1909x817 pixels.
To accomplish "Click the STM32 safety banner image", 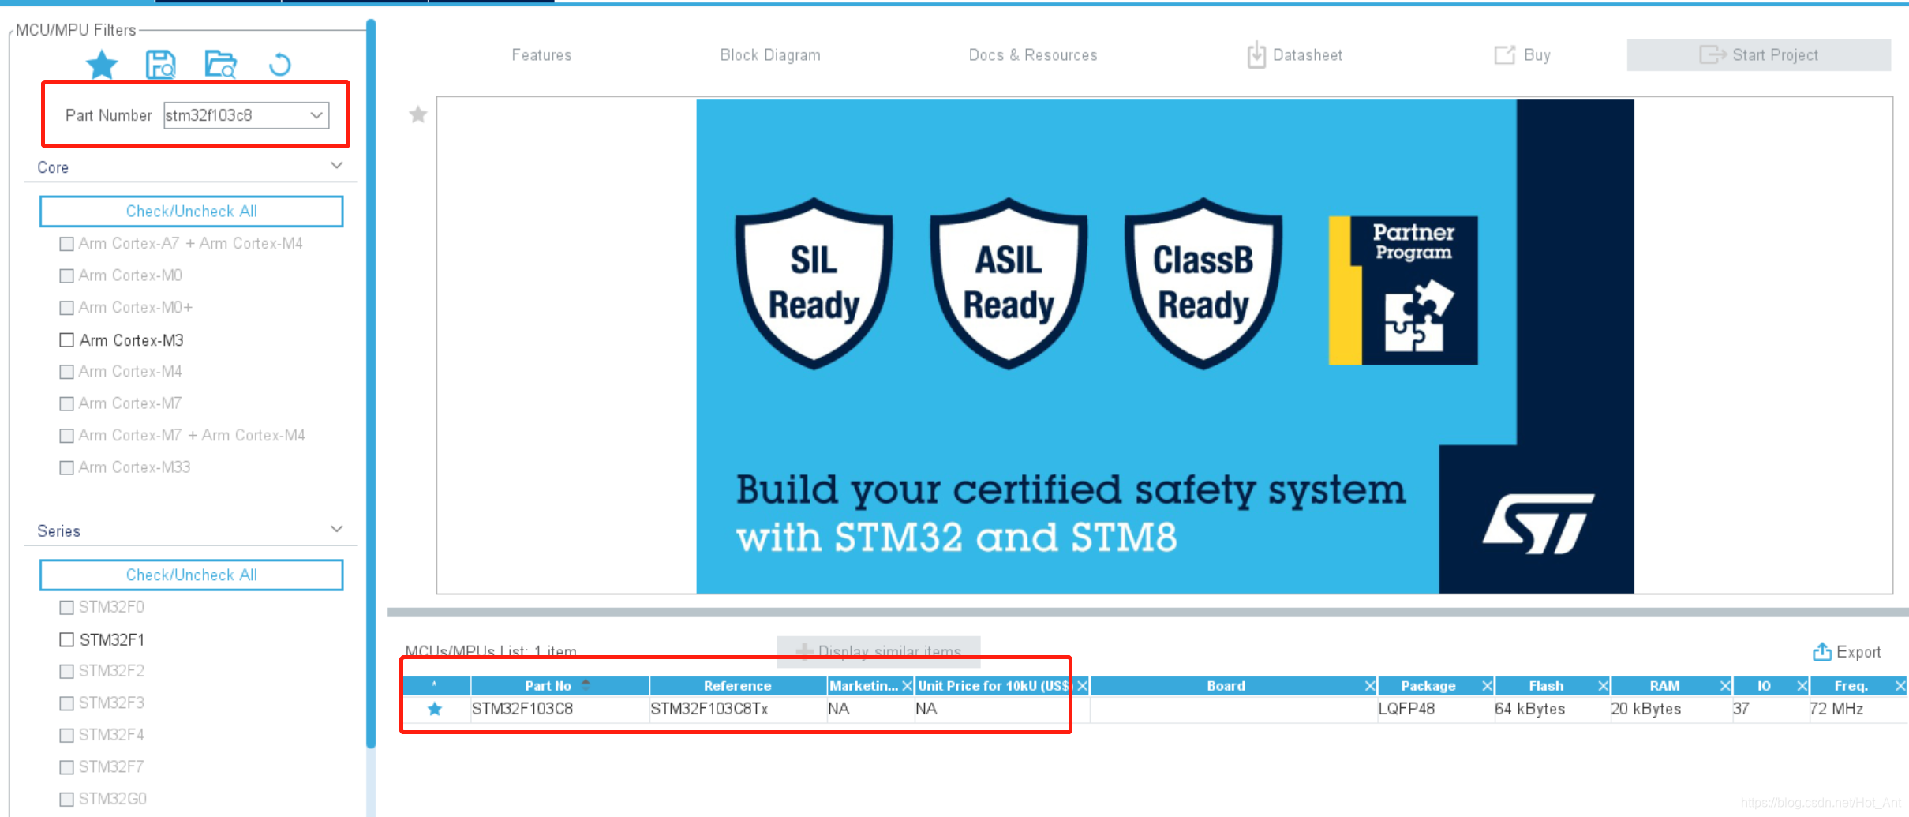I will tap(1165, 346).
